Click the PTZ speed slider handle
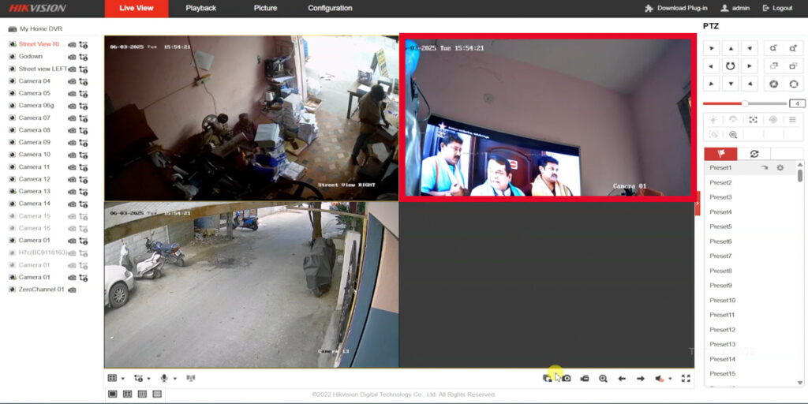This screenshot has height=404, width=808. click(x=744, y=103)
